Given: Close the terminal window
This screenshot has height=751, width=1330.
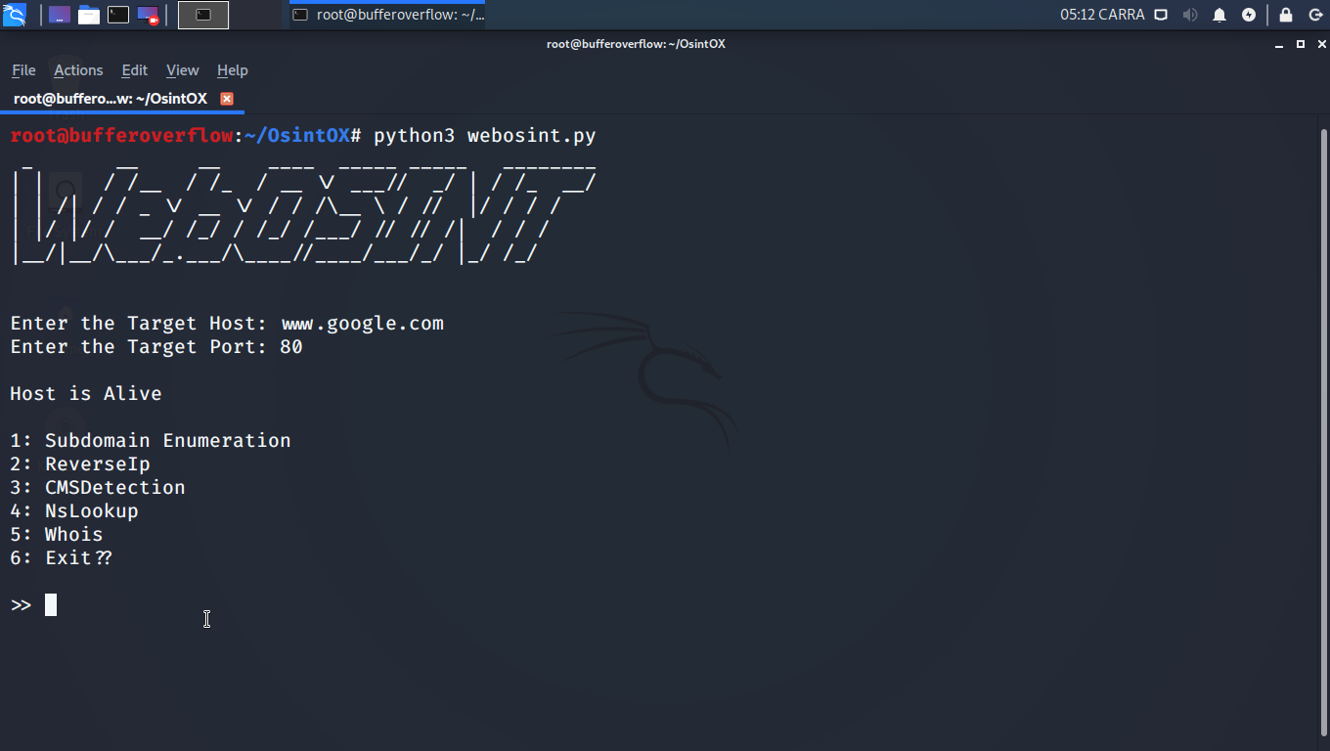Looking at the screenshot, I should 1319,44.
